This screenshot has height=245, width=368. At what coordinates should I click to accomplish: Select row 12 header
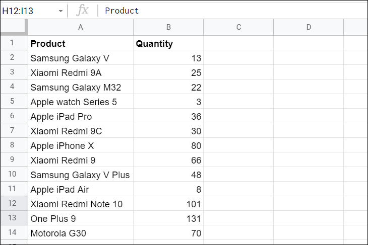coord(14,203)
